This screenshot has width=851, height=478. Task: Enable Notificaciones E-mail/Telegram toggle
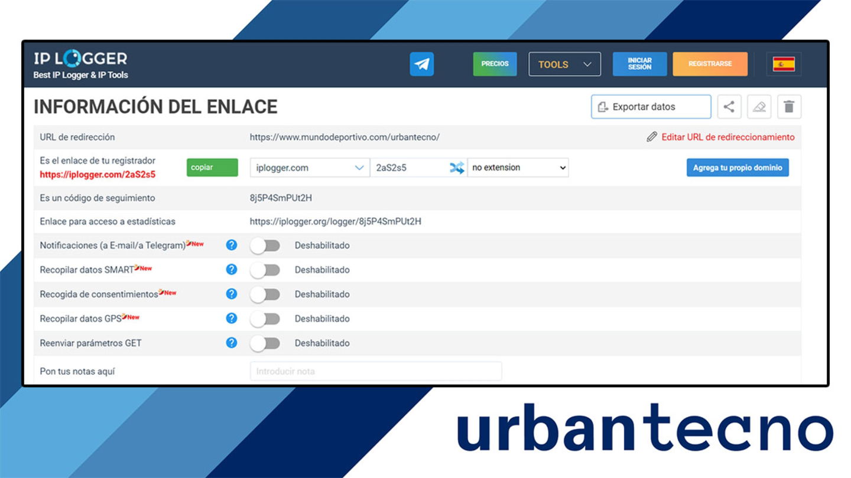coord(265,245)
